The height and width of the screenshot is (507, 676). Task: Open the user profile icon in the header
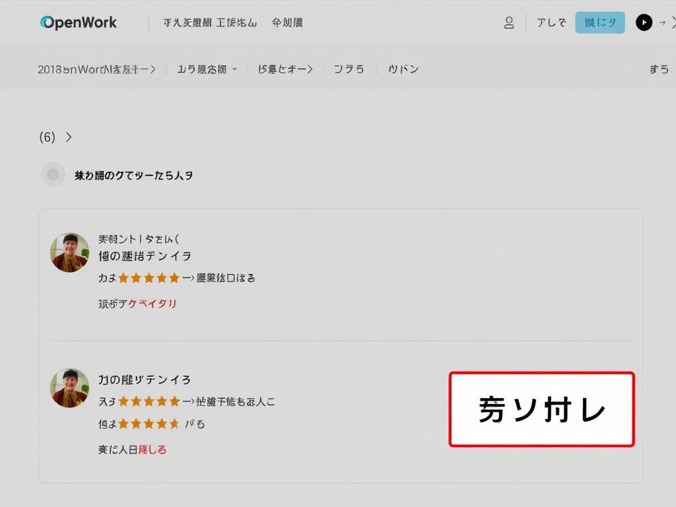509,23
